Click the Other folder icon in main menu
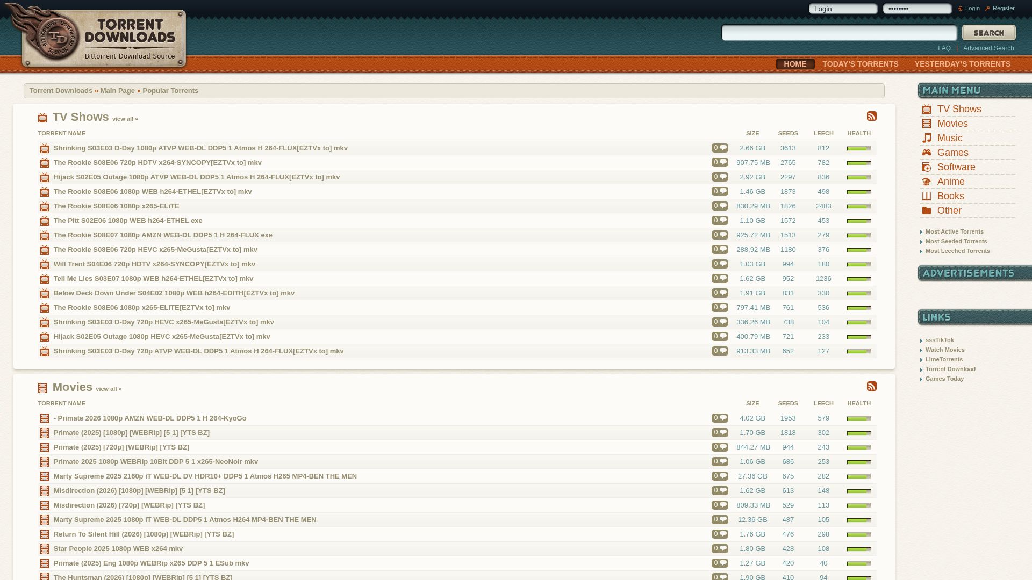 click(927, 211)
